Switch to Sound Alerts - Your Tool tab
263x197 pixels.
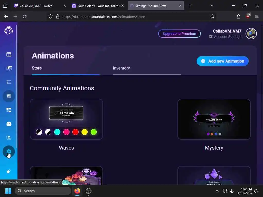click(x=98, y=6)
